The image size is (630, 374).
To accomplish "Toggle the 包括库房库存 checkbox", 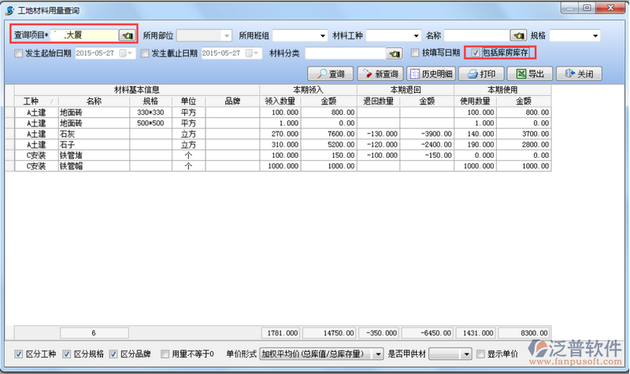I will pyautogui.click(x=475, y=53).
